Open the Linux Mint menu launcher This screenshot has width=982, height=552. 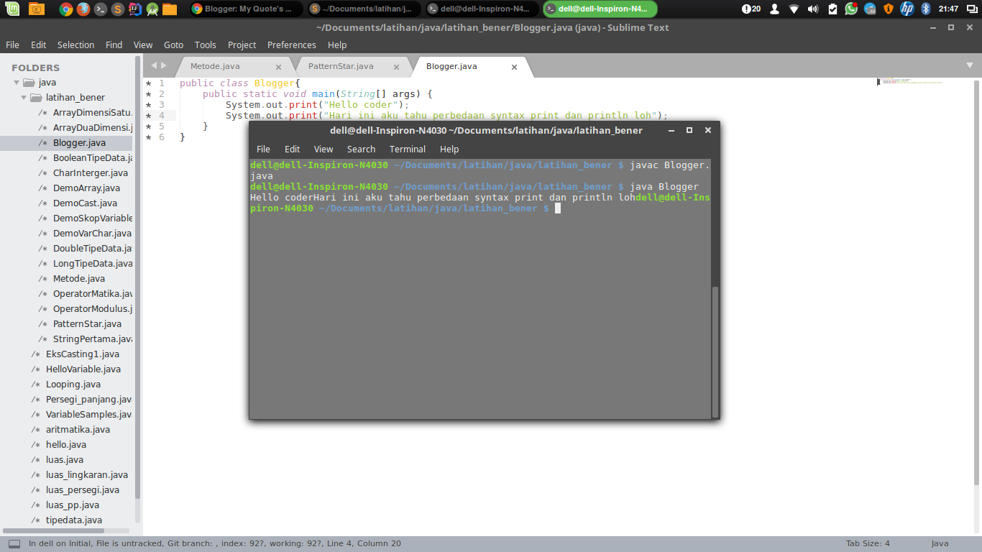click(14, 9)
